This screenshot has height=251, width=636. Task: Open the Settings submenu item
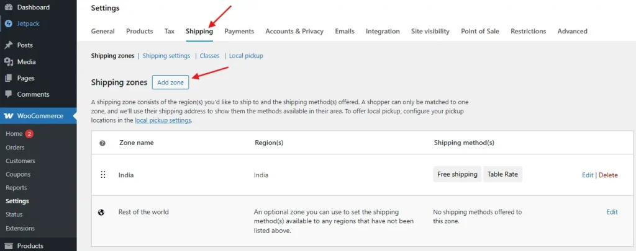pos(17,201)
